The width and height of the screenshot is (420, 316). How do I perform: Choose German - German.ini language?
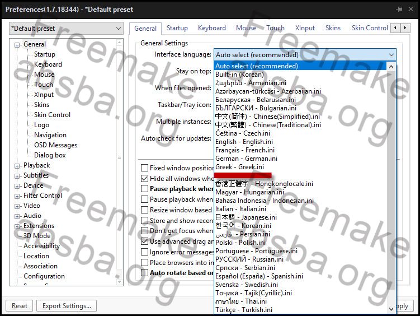tap(300, 159)
